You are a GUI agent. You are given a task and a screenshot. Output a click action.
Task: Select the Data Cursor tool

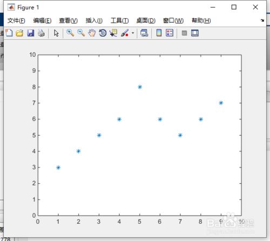click(x=113, y=33)
